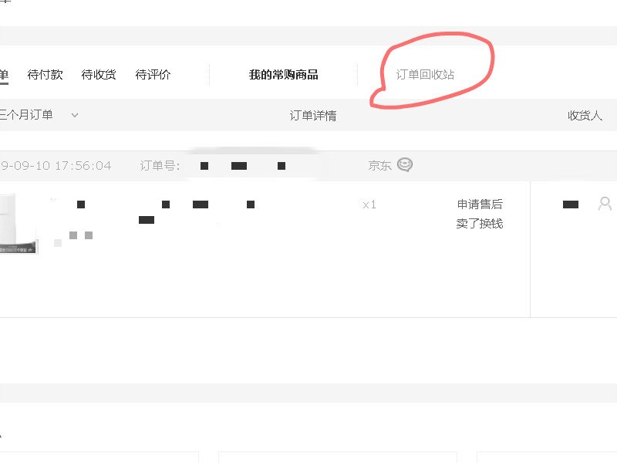Switch to the 待评价 tab
Image resolution: width=617 pixels, height=463 pixels.
(x=153, y=74)
